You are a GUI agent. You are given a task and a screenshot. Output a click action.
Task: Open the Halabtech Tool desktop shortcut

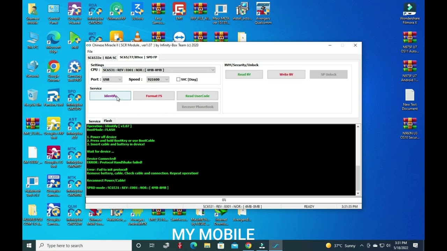[32, 186]
